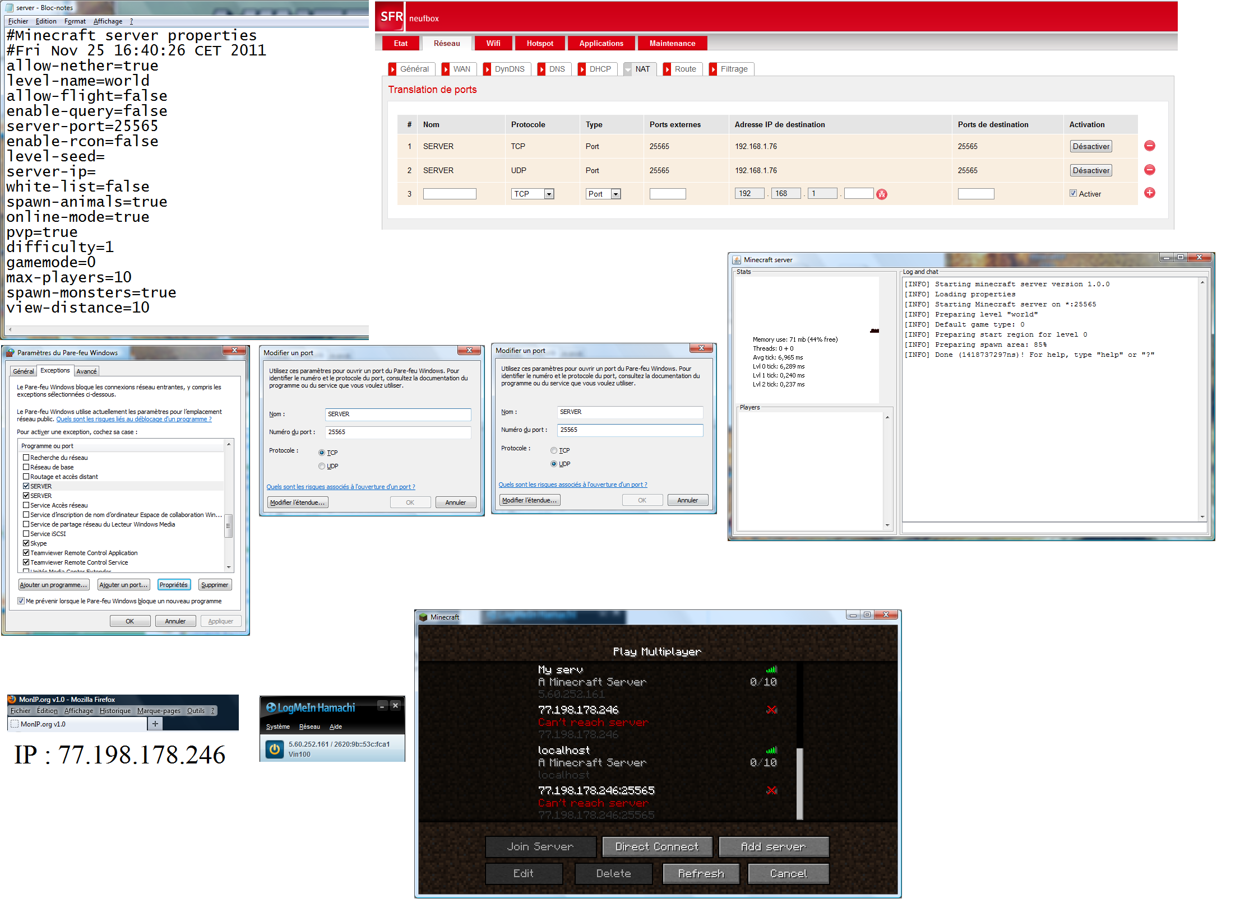The height and width of the screenshot is (922, 1240).
Task: Uncheck second SERVER firewall exception
Action: (x=26, y=495)
